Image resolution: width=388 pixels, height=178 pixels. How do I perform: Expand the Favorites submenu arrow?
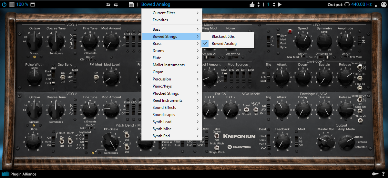coord(198,20)
